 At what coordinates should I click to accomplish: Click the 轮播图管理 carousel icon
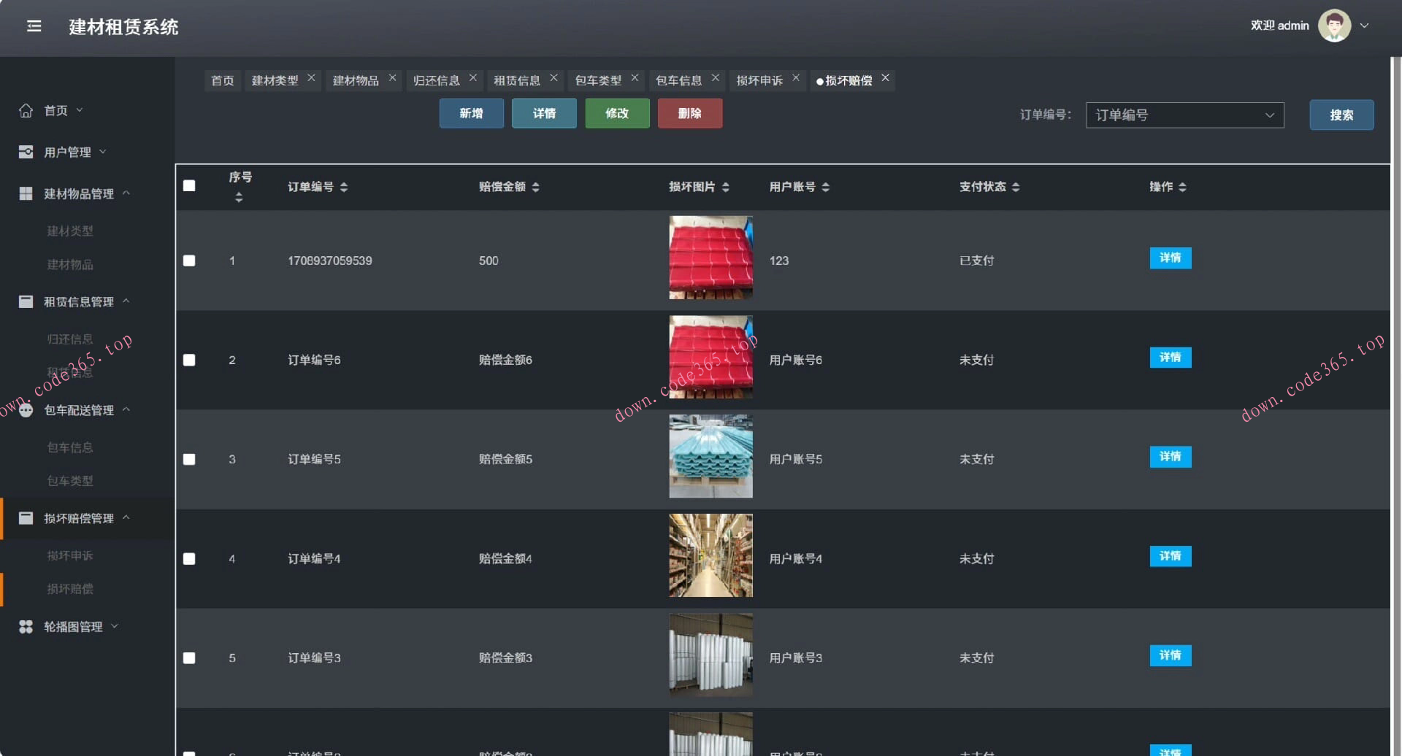(24, 626)
